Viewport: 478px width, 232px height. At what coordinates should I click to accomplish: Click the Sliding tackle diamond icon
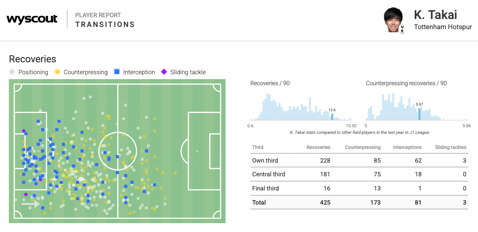pos(164,72)
